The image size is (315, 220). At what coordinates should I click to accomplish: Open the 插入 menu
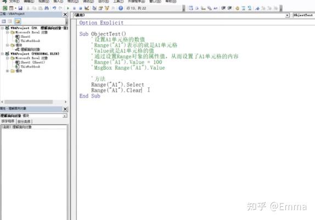click(58, 1)
